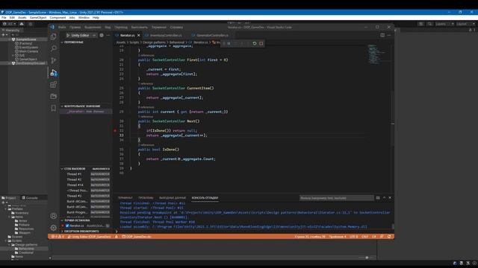Close the bottom panel
The image size is (478, 268).
coord(390,198)
